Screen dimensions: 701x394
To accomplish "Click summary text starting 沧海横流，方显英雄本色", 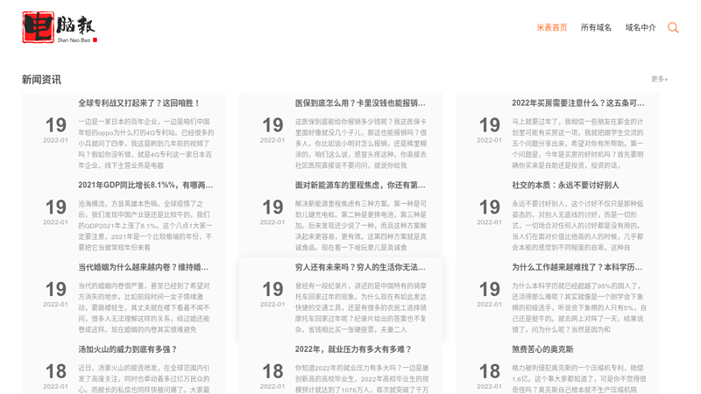I will tap(145, 226).
